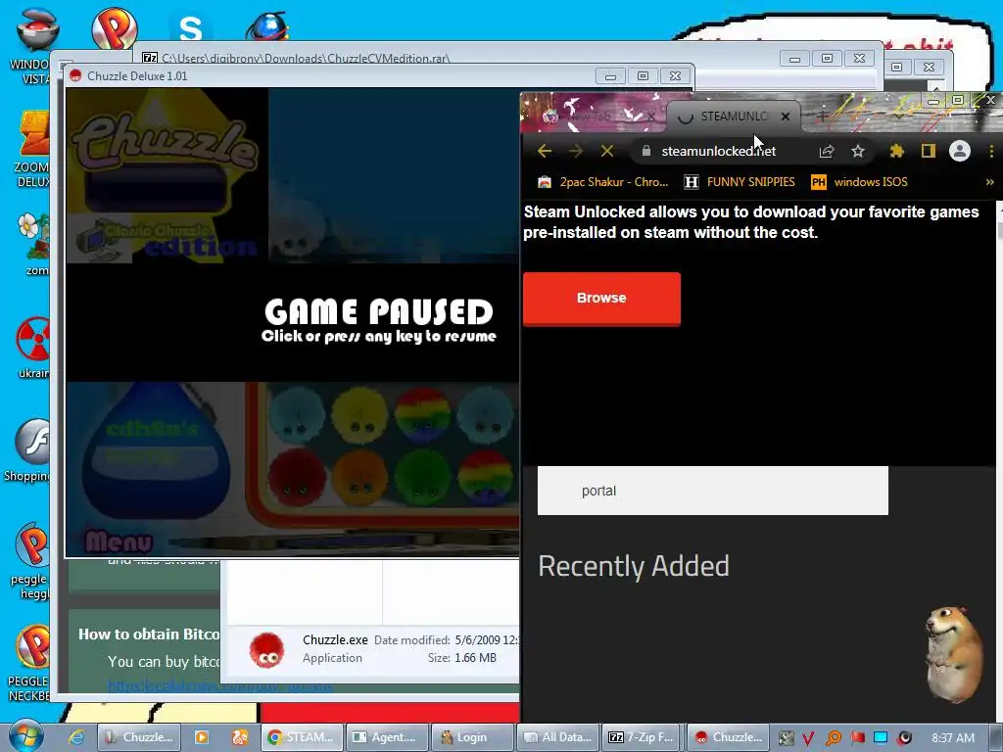The width and height of the screenshot is (1003, 752).
Task: Open the peggle heggle desktop icon
Action: 30,561
